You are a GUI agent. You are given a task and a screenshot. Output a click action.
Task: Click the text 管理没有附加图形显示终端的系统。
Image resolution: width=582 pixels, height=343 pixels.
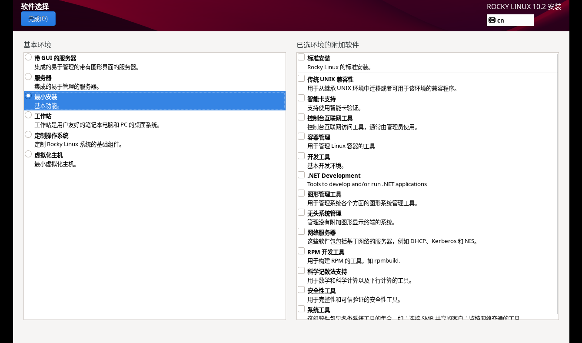pyautogui.click(x=352, y=223)
